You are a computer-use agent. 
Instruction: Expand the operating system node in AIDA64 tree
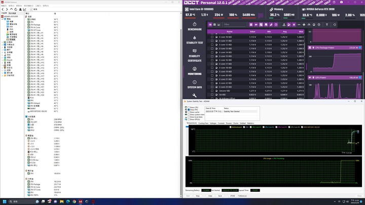[3, 45]
